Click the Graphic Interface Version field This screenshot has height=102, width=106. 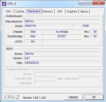click(67, 74)
